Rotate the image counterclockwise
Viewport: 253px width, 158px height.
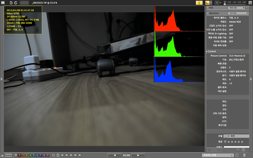pyautogui.click(x=11, y=3)
